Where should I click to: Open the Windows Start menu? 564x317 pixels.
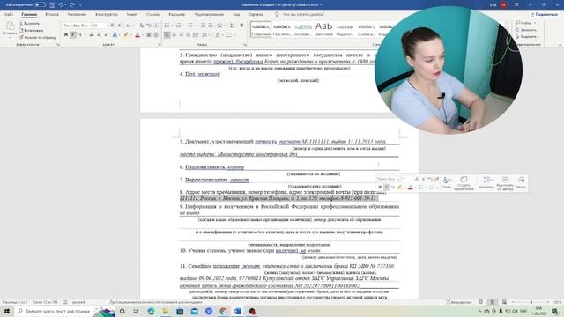point(7,311)
